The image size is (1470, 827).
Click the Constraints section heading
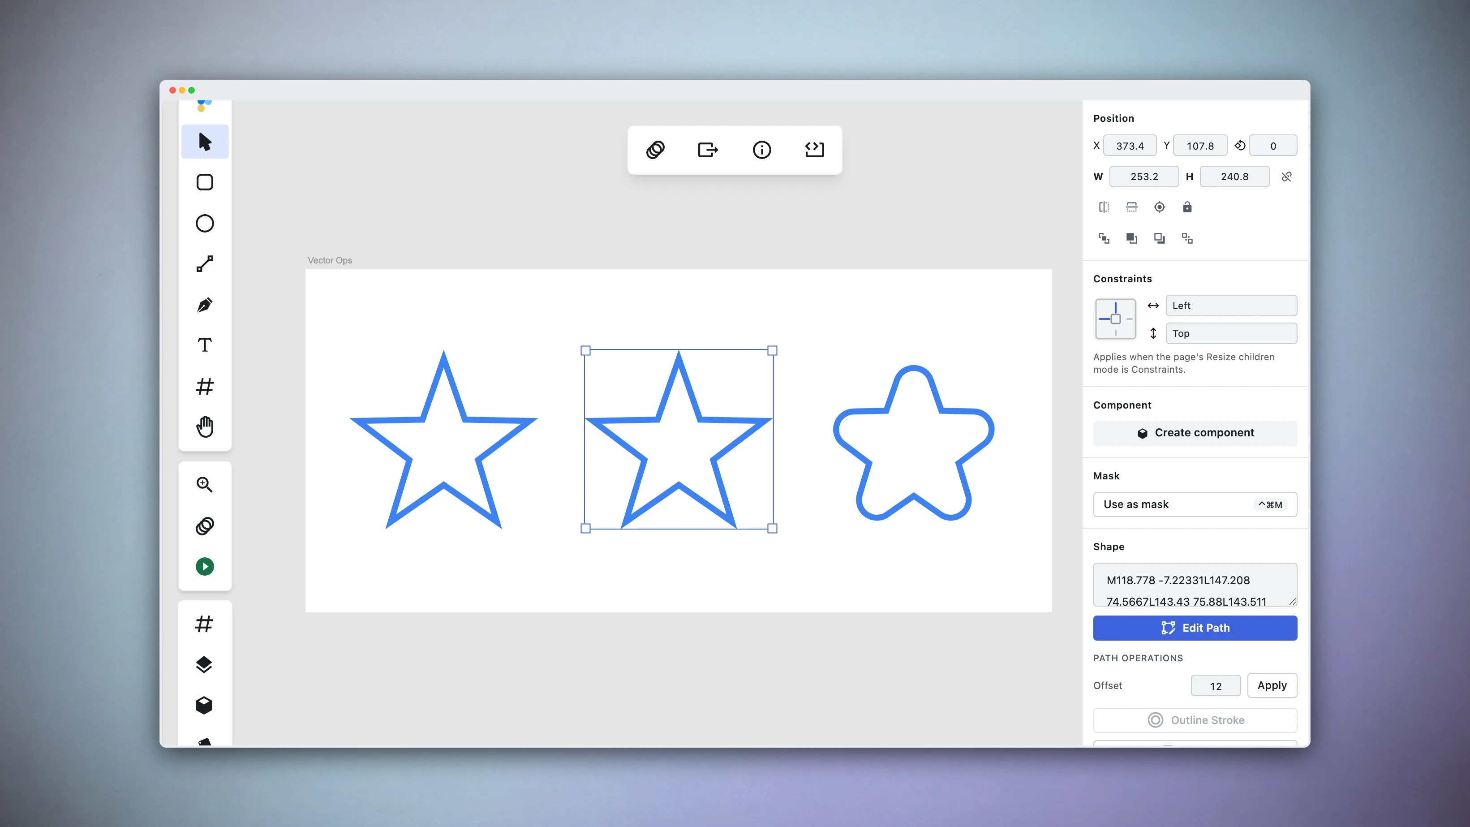coord(1122,279)
